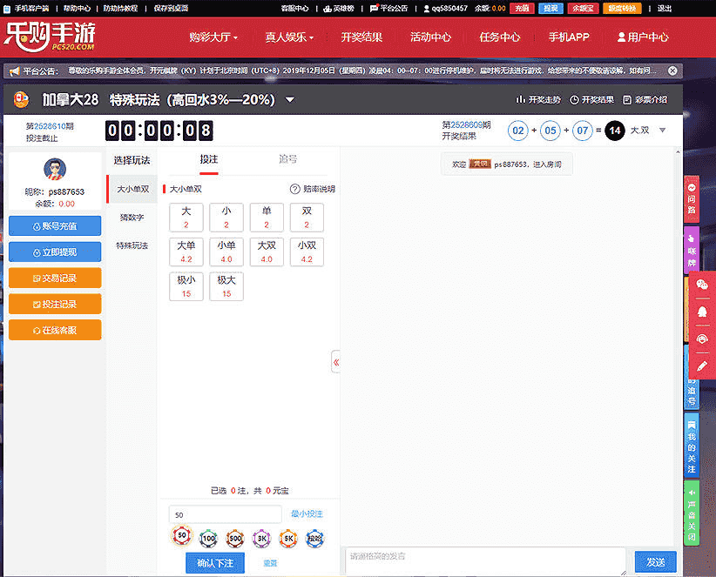Select the 100 betting chip

coord(208,538)
